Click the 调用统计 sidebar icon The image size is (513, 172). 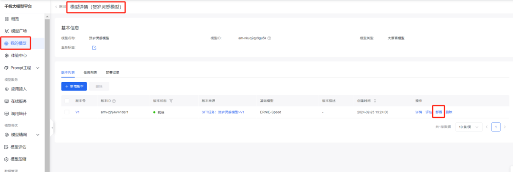pos(7,114)
